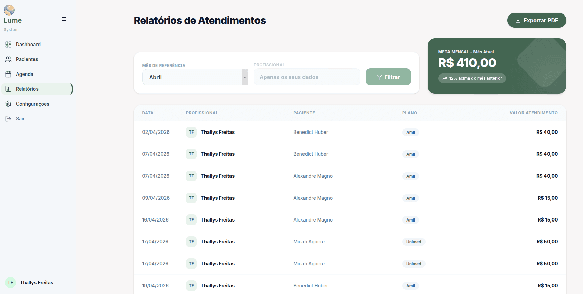Viewport: 583px width, 294px height.
Task: Click the trend arrow in 12% badge
Action: coord(445,78)
